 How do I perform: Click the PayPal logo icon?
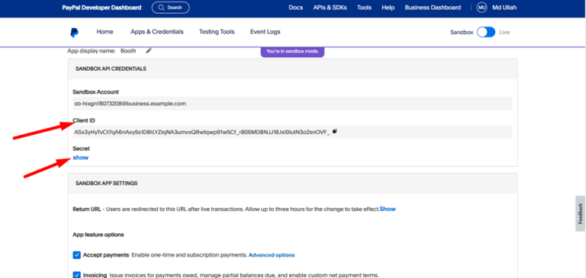pyautogui.click(x=74, y=33)
